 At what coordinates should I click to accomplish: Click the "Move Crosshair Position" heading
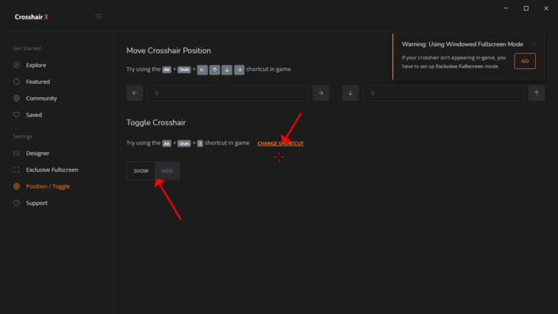pos(169,50)
